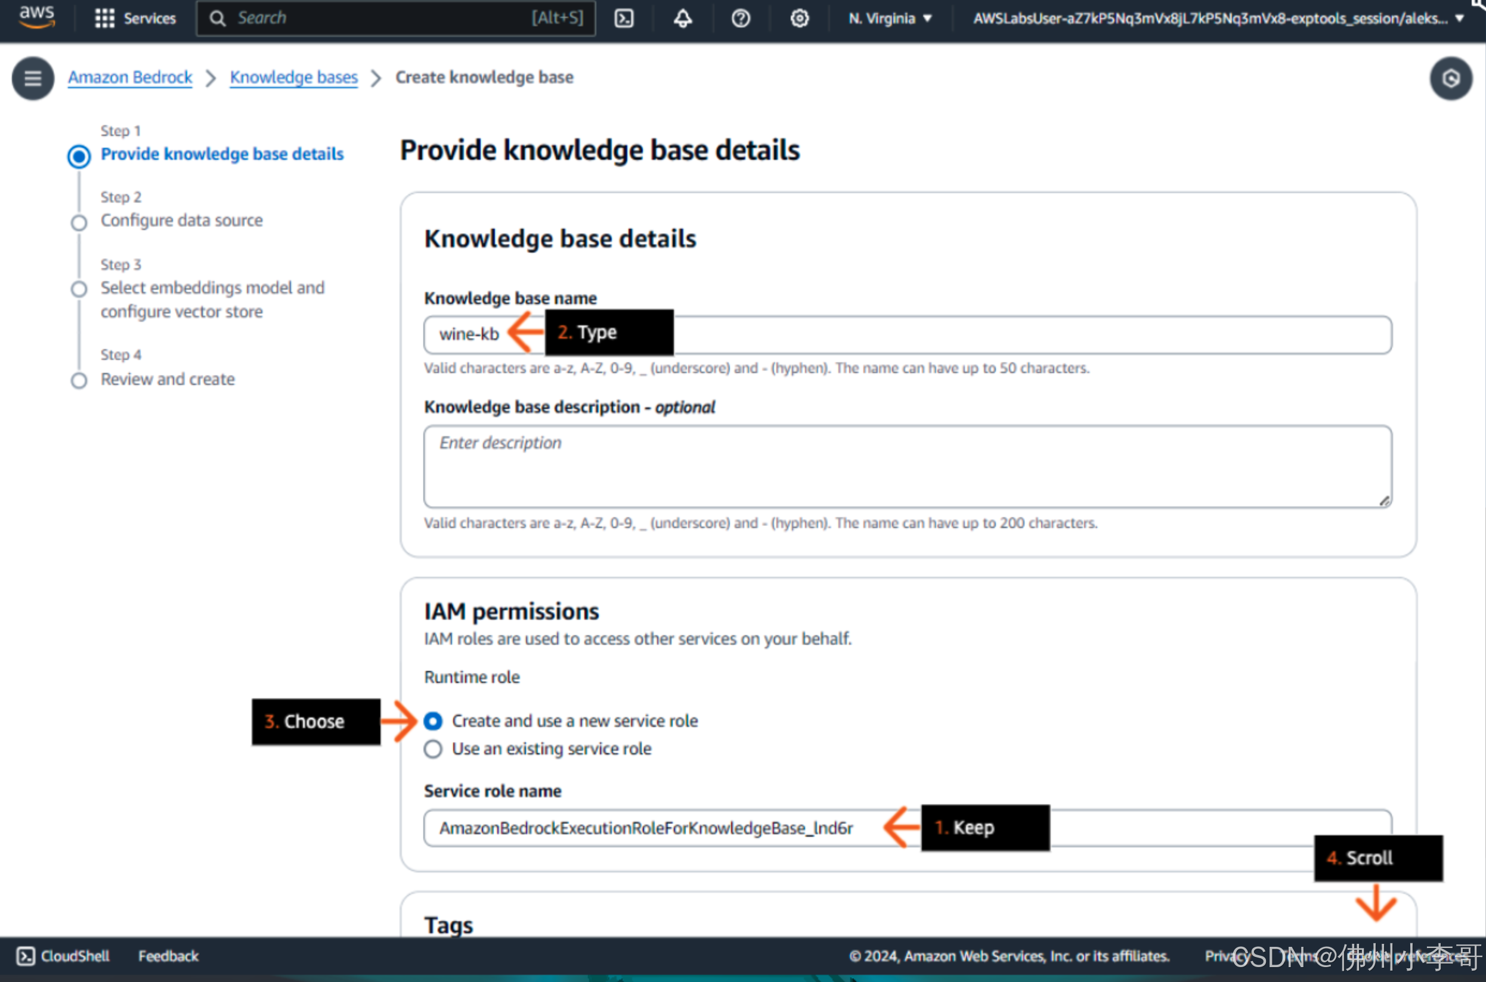
Task: Click the AWS logo home icon
Action: click(37, 17)
